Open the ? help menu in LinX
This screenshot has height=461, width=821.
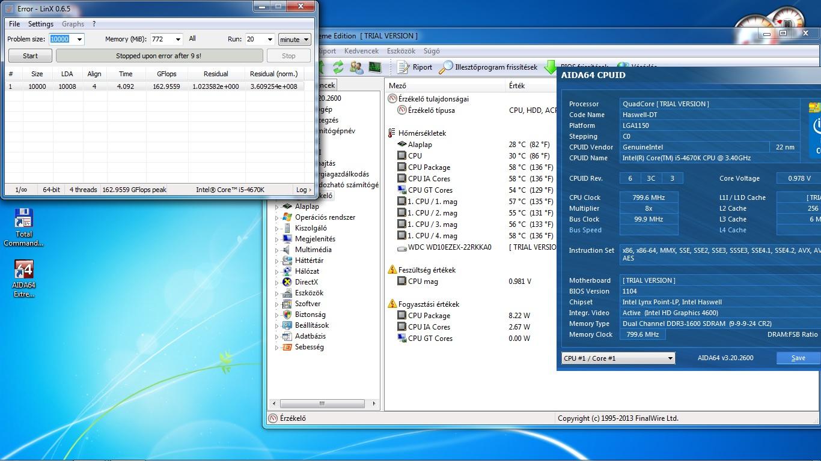pyautogui.click(x=94, y=24)
